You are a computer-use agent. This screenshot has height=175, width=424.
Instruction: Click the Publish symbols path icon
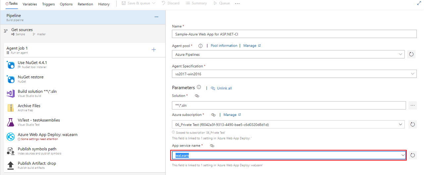(x=11, y=151)
